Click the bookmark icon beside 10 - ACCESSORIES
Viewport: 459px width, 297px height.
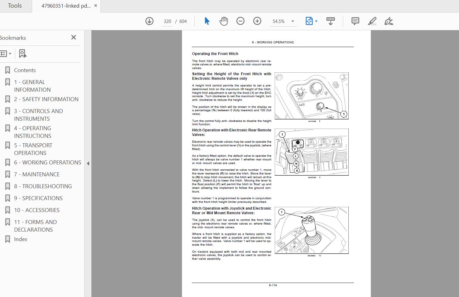8,210
